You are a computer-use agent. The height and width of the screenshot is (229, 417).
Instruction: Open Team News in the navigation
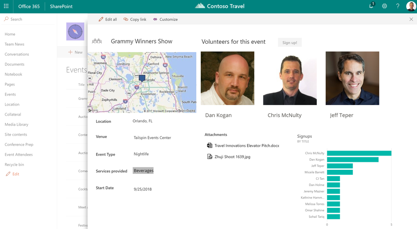click(14, 44)
